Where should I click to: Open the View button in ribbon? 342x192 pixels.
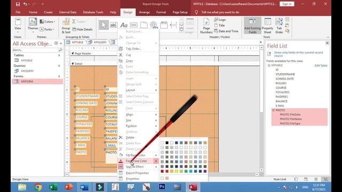click(x=18, y=25)
